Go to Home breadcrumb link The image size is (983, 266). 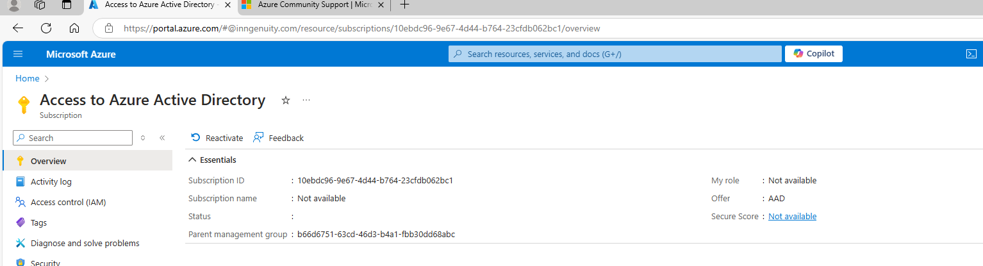(28, 78)
